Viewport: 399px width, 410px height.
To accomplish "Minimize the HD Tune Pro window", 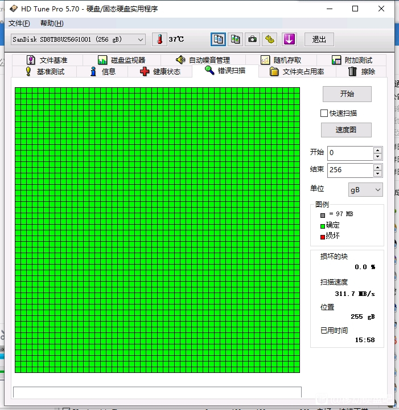I will [330, 9].
